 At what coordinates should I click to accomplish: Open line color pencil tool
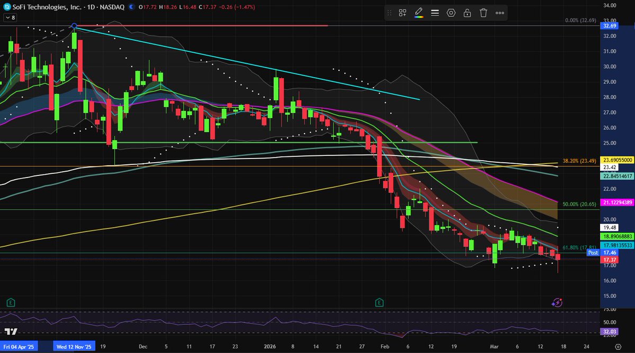click(x=419, y=13)
